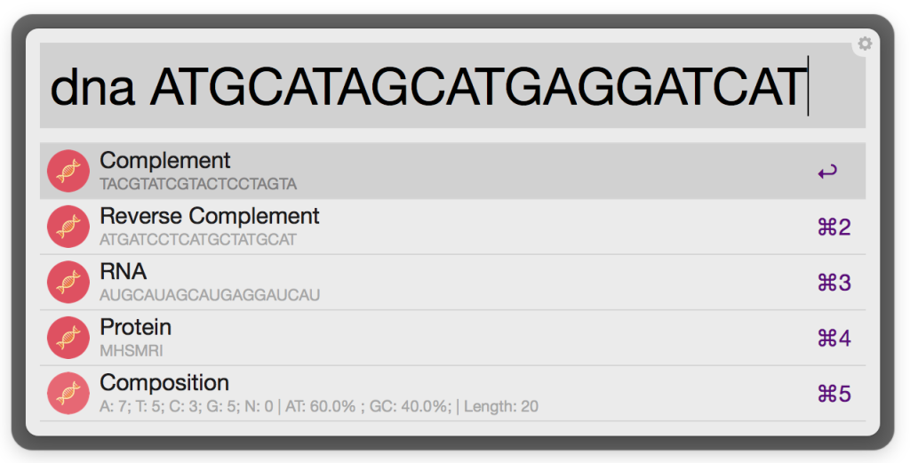910x463 pixels.
Task: Click the ⌘4 shortcut indicator
Action: pyautogui.click(x=834, y=339)
